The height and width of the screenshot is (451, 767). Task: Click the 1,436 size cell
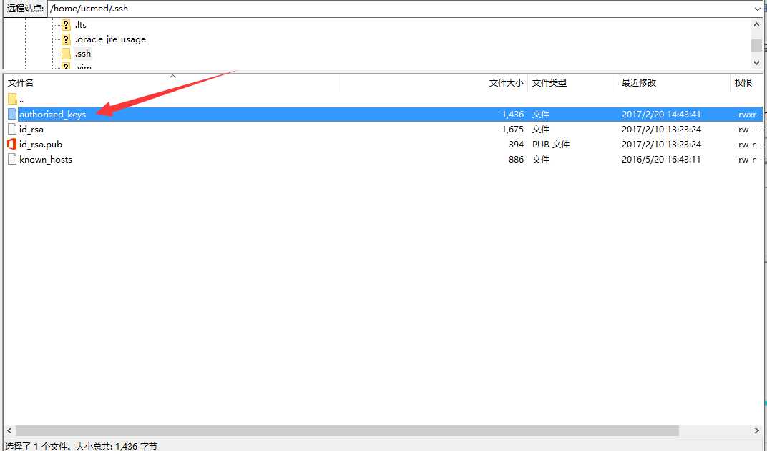[x=512, y=114]
